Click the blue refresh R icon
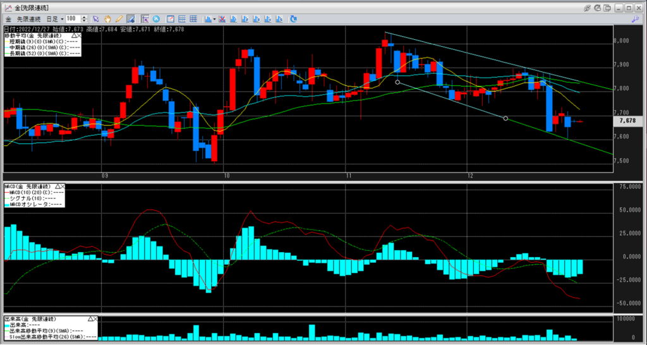Screen dimensions: 647x345 click(293, 18)
